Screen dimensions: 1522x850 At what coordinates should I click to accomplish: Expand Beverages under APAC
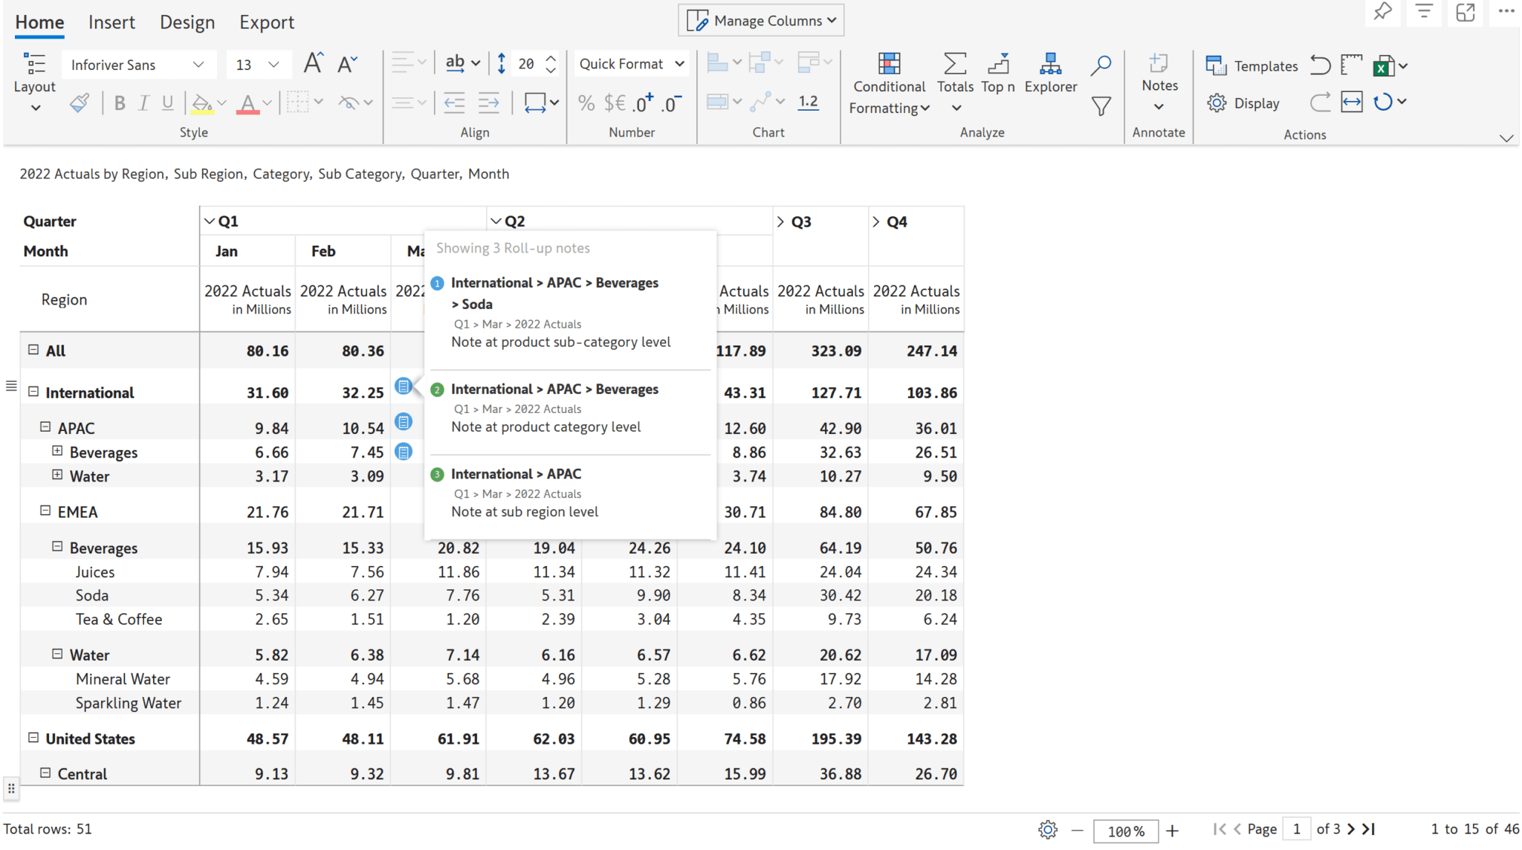point(57,451)
